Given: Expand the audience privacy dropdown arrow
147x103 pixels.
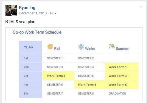Looking at the screenshot, I should click(x=56, y=13).
